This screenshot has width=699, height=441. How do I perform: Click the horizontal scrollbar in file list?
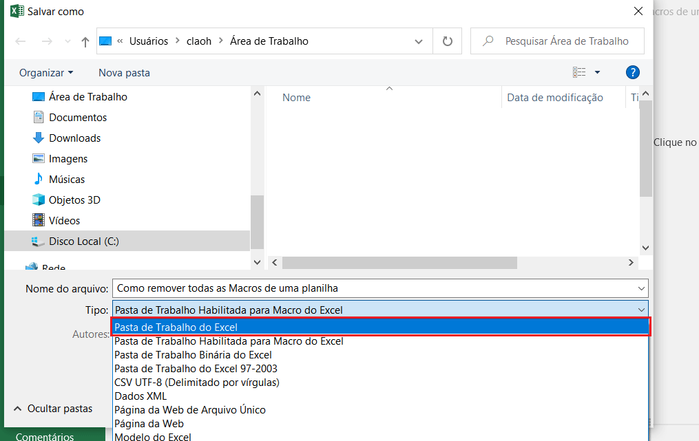[x=399, y=263]
